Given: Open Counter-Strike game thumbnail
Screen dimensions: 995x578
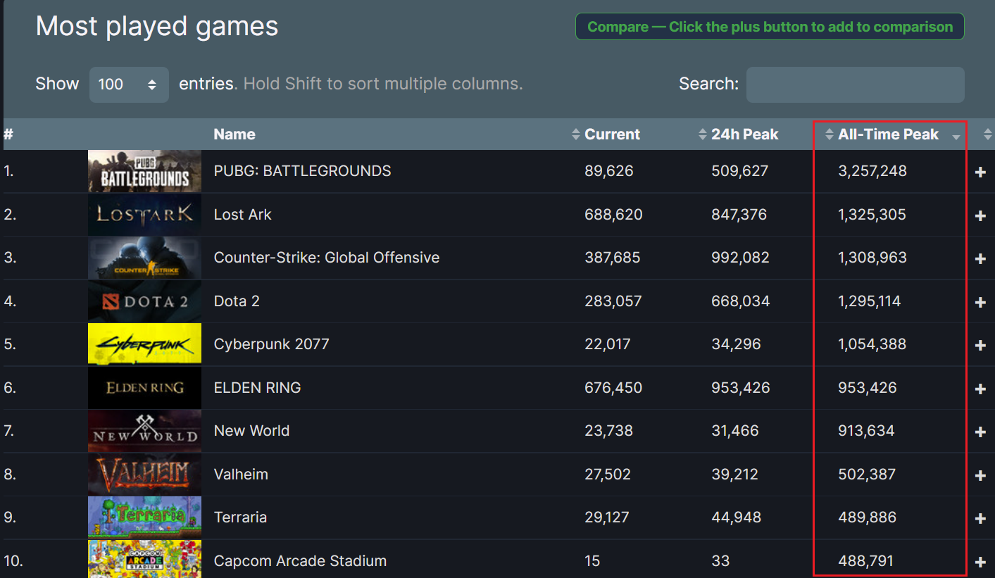Looking at the screenshot, I should tap(144, 258).
